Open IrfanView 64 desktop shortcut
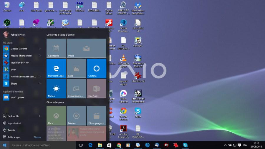Image resolution: width=265 pixels, height=149 pixels. click(138, 77)
